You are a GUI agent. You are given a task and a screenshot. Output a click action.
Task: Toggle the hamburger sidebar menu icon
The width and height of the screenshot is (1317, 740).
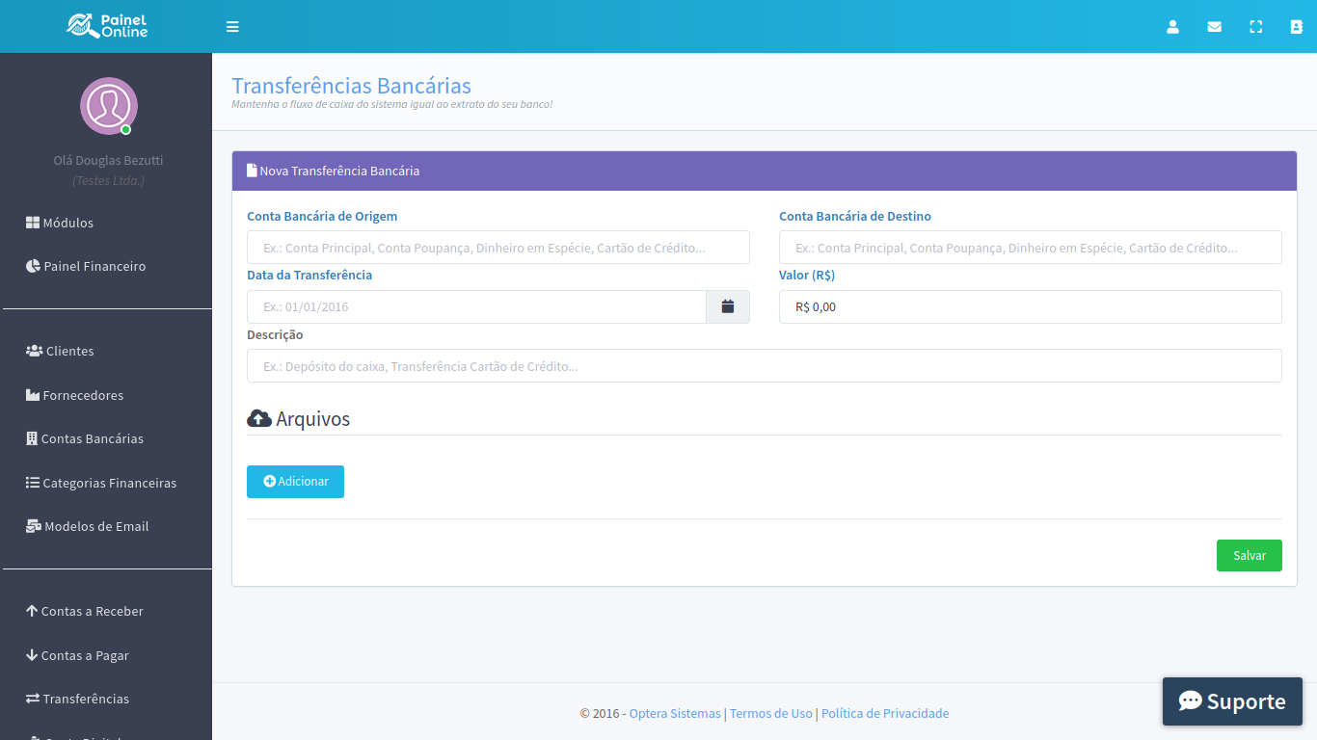[x=232, y=27]
